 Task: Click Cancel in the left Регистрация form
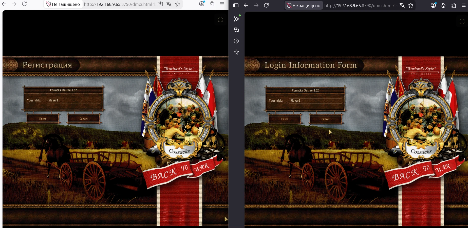pyautogui.click(x=84, y=119)
